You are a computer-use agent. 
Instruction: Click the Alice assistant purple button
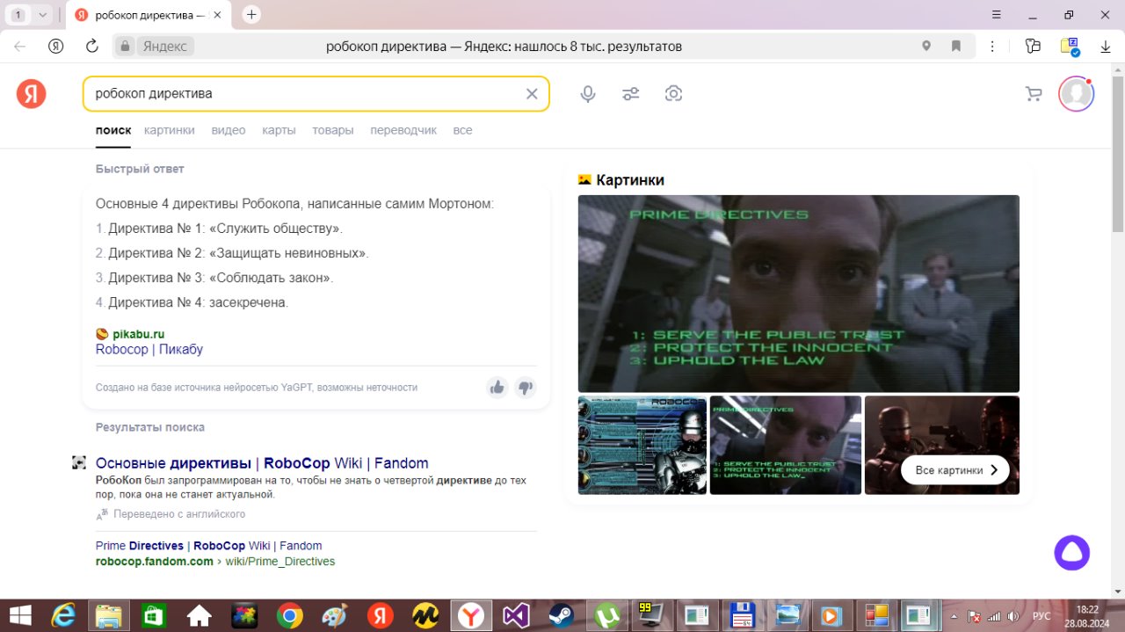click(1071, 553)
